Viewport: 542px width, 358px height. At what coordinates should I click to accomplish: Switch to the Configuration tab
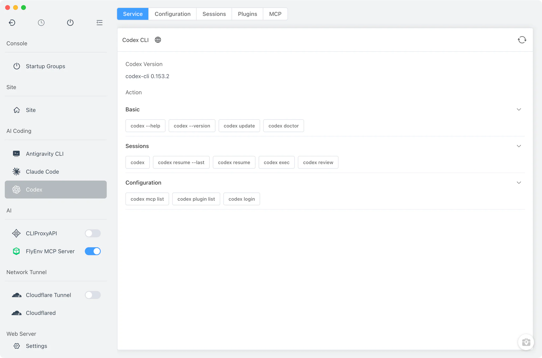click(x=173, y=14)
